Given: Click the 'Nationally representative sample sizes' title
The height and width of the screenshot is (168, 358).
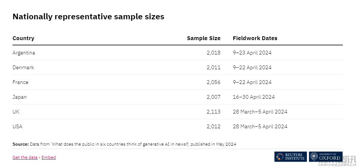Looking at the screenshot, I should [x=88, y=17].
